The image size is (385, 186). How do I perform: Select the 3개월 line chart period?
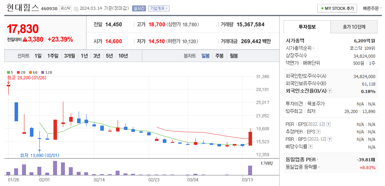tap(70, 56)
